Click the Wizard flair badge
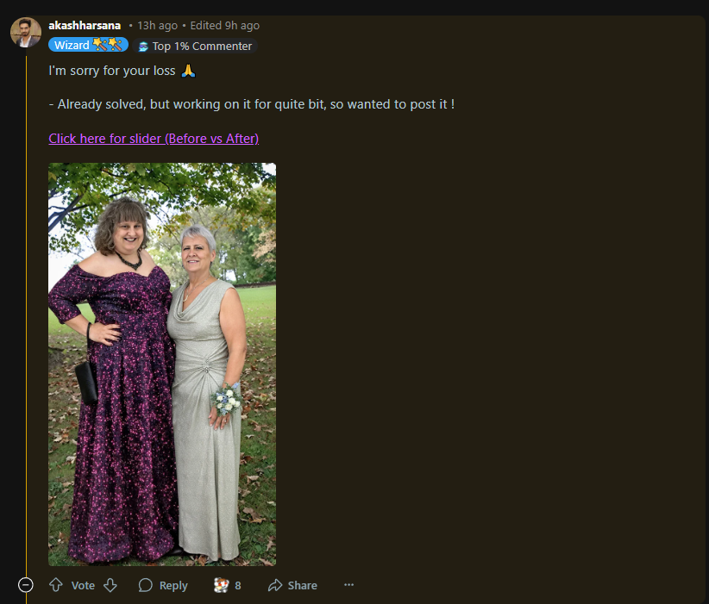This screenshot has height=604, width=709. 88,45
